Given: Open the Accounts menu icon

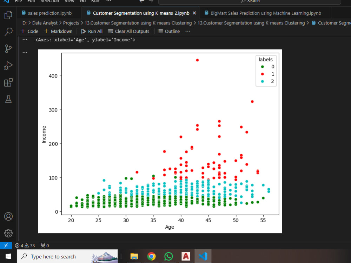Looking at the screenshot, I should pyautogui.click(x=8, y=216).
